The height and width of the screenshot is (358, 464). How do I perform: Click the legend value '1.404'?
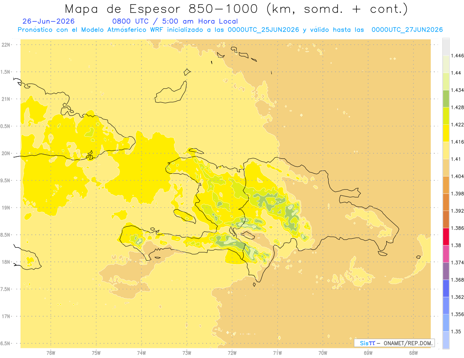coord(458,176)
